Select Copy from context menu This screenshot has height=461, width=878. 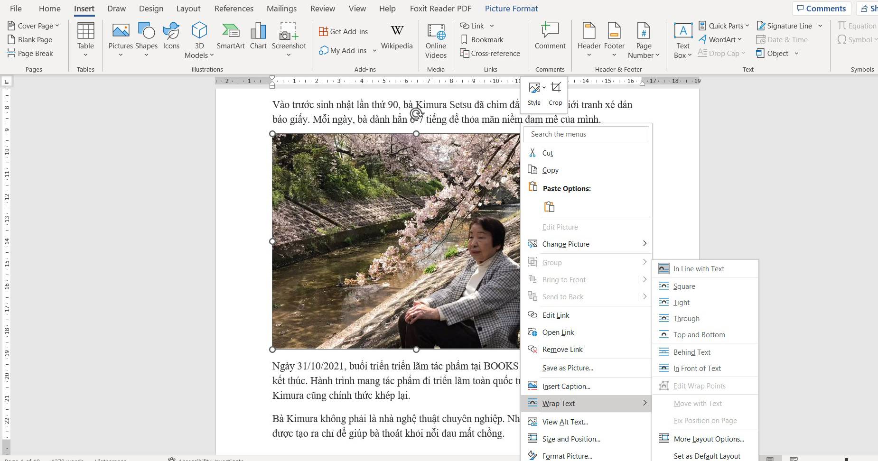[587, 170]
